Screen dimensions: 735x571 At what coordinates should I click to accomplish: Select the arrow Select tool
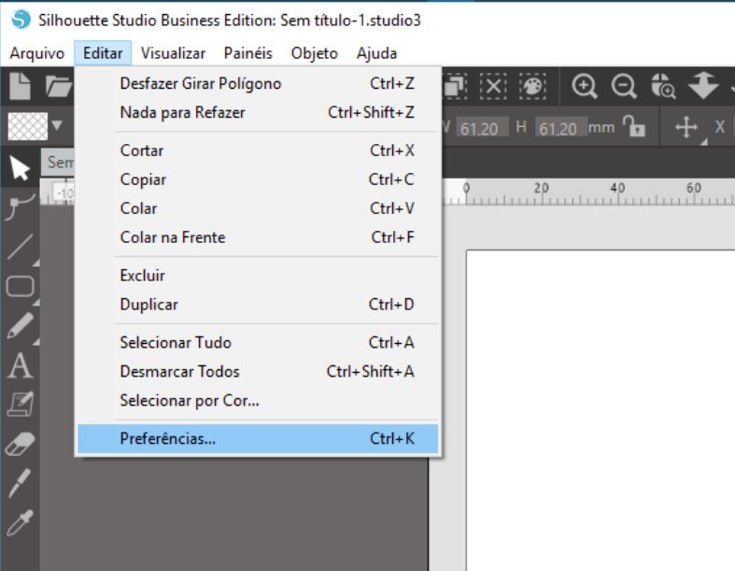pyautogui.click(x=20, y=168)
